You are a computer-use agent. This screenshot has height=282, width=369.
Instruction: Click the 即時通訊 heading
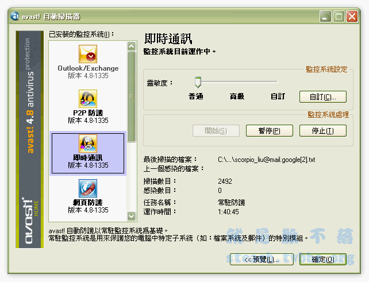coord(168,39)
